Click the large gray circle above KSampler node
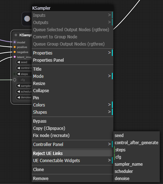163x184 pixels. point(27,19)
